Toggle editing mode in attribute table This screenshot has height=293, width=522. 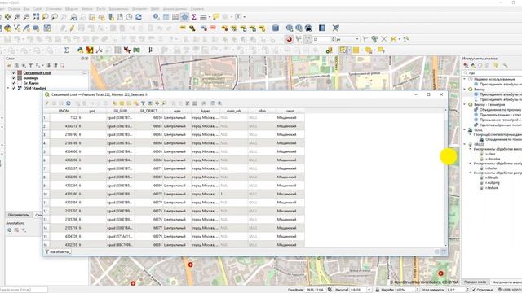point(47,103)
